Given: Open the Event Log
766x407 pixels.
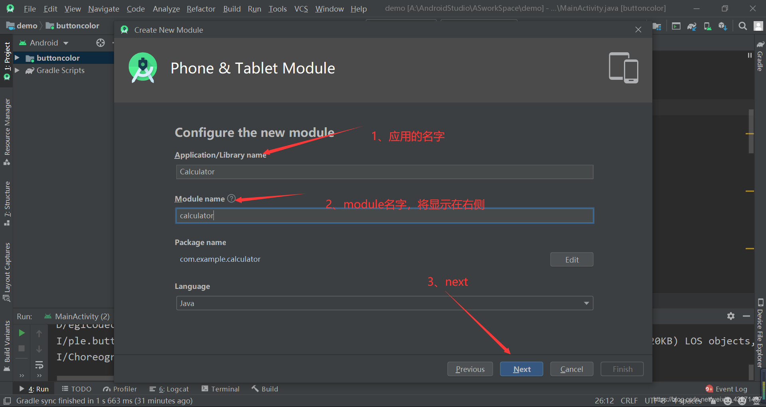Looking at the screenshot, I should coord(727,389).
